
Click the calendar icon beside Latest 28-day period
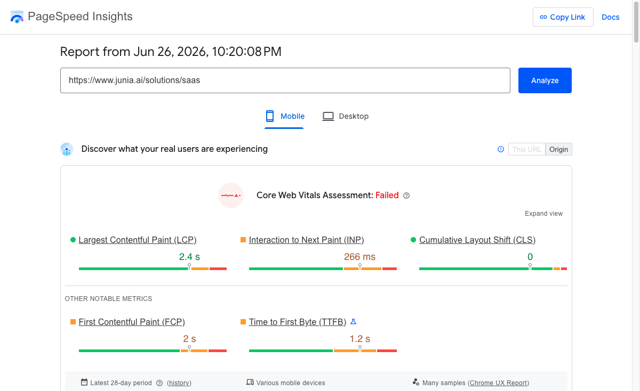(x=84, y=382)
